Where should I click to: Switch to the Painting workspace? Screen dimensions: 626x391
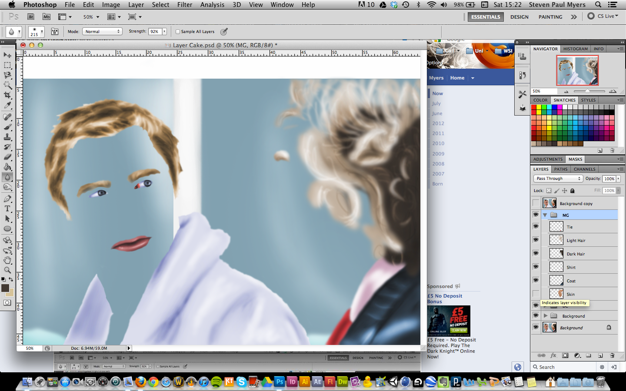(550, 17)
